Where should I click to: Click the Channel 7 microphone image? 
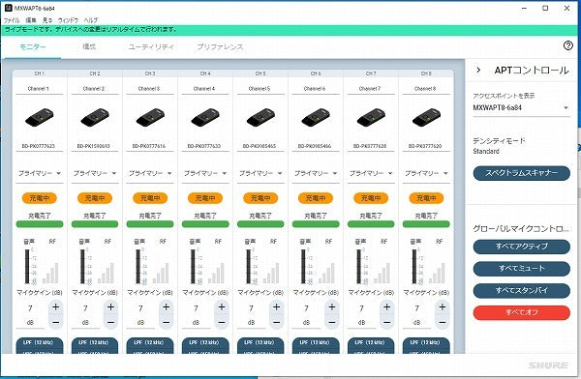click(371, 118)
